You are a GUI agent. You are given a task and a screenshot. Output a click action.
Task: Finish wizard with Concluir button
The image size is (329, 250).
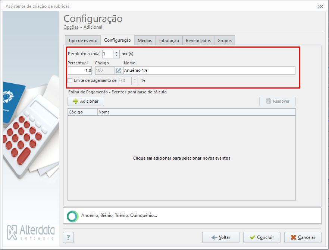[x=262, y=237]
